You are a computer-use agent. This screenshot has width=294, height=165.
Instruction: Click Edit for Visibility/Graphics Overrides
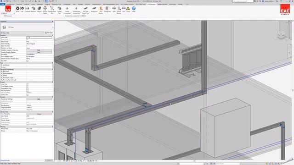[x=39, y=50]
